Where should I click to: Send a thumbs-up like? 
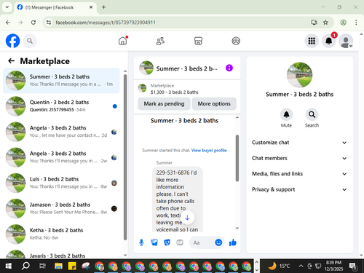[233, 242]
